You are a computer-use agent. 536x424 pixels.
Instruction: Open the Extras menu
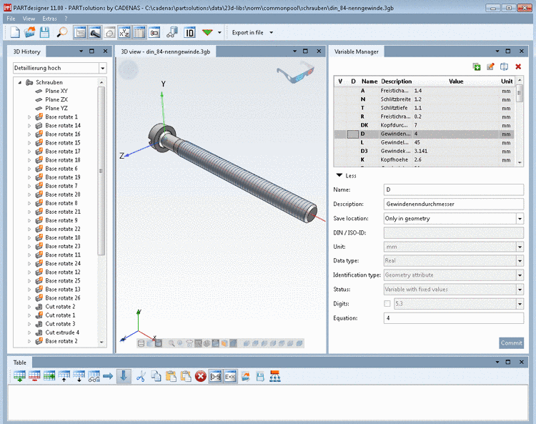[x=49, y=18]
